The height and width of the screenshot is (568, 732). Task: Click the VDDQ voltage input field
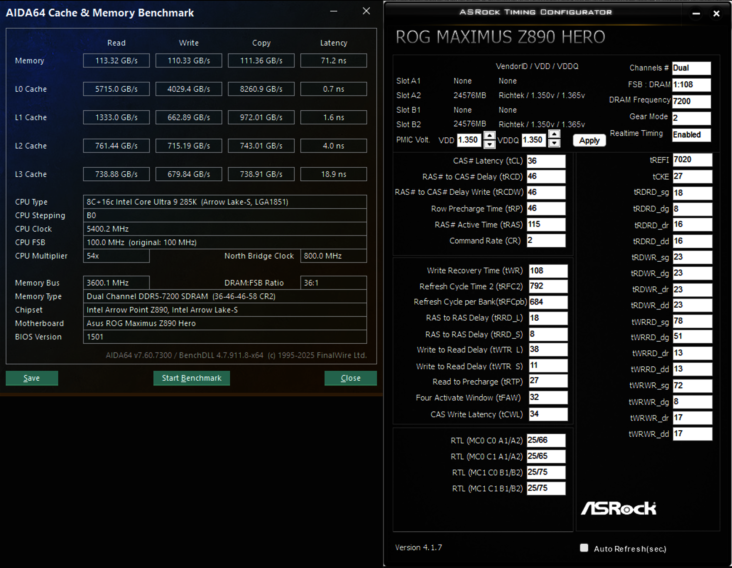[x=534, y=140]
